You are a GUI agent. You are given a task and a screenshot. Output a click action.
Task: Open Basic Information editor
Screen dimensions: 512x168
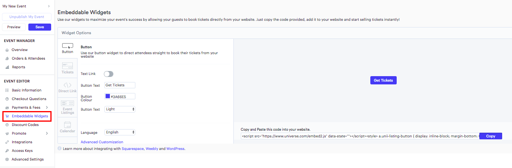26,90
